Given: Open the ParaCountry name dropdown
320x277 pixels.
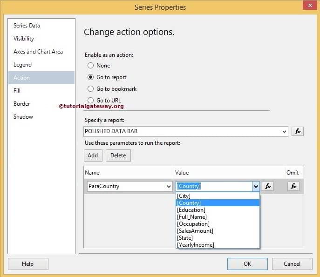Looking at the screenshot, I should [168, 187].
